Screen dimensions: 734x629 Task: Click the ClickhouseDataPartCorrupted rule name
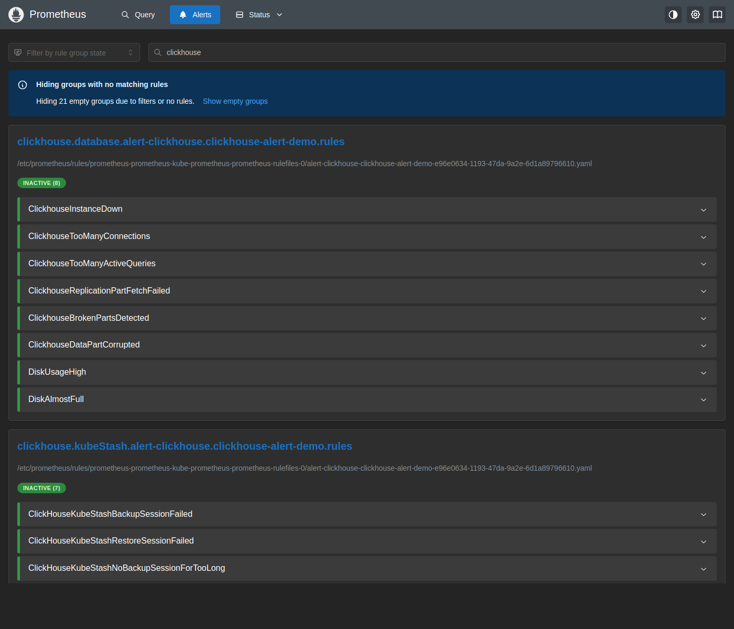pos(84,345)
